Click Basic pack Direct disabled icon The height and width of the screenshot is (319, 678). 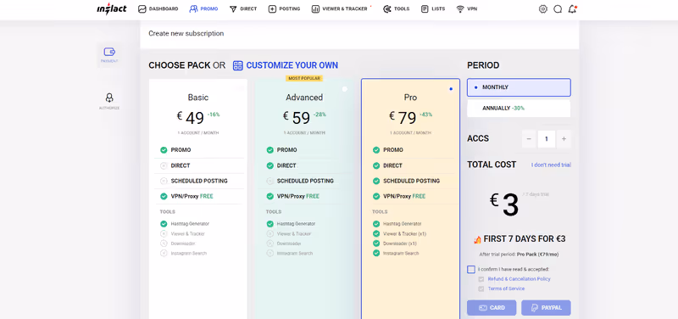tap(164, 165)
